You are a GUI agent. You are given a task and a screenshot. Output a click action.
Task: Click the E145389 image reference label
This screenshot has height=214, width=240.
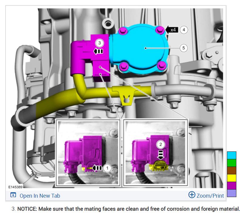[x=15, y=187]
